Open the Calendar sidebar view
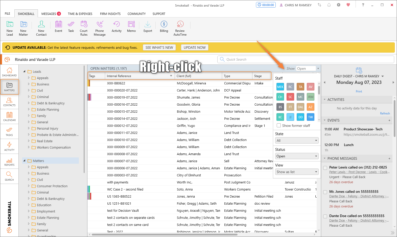Image resolution: width=397 pixels, height=237 pixels. click(x=9, y=117)
